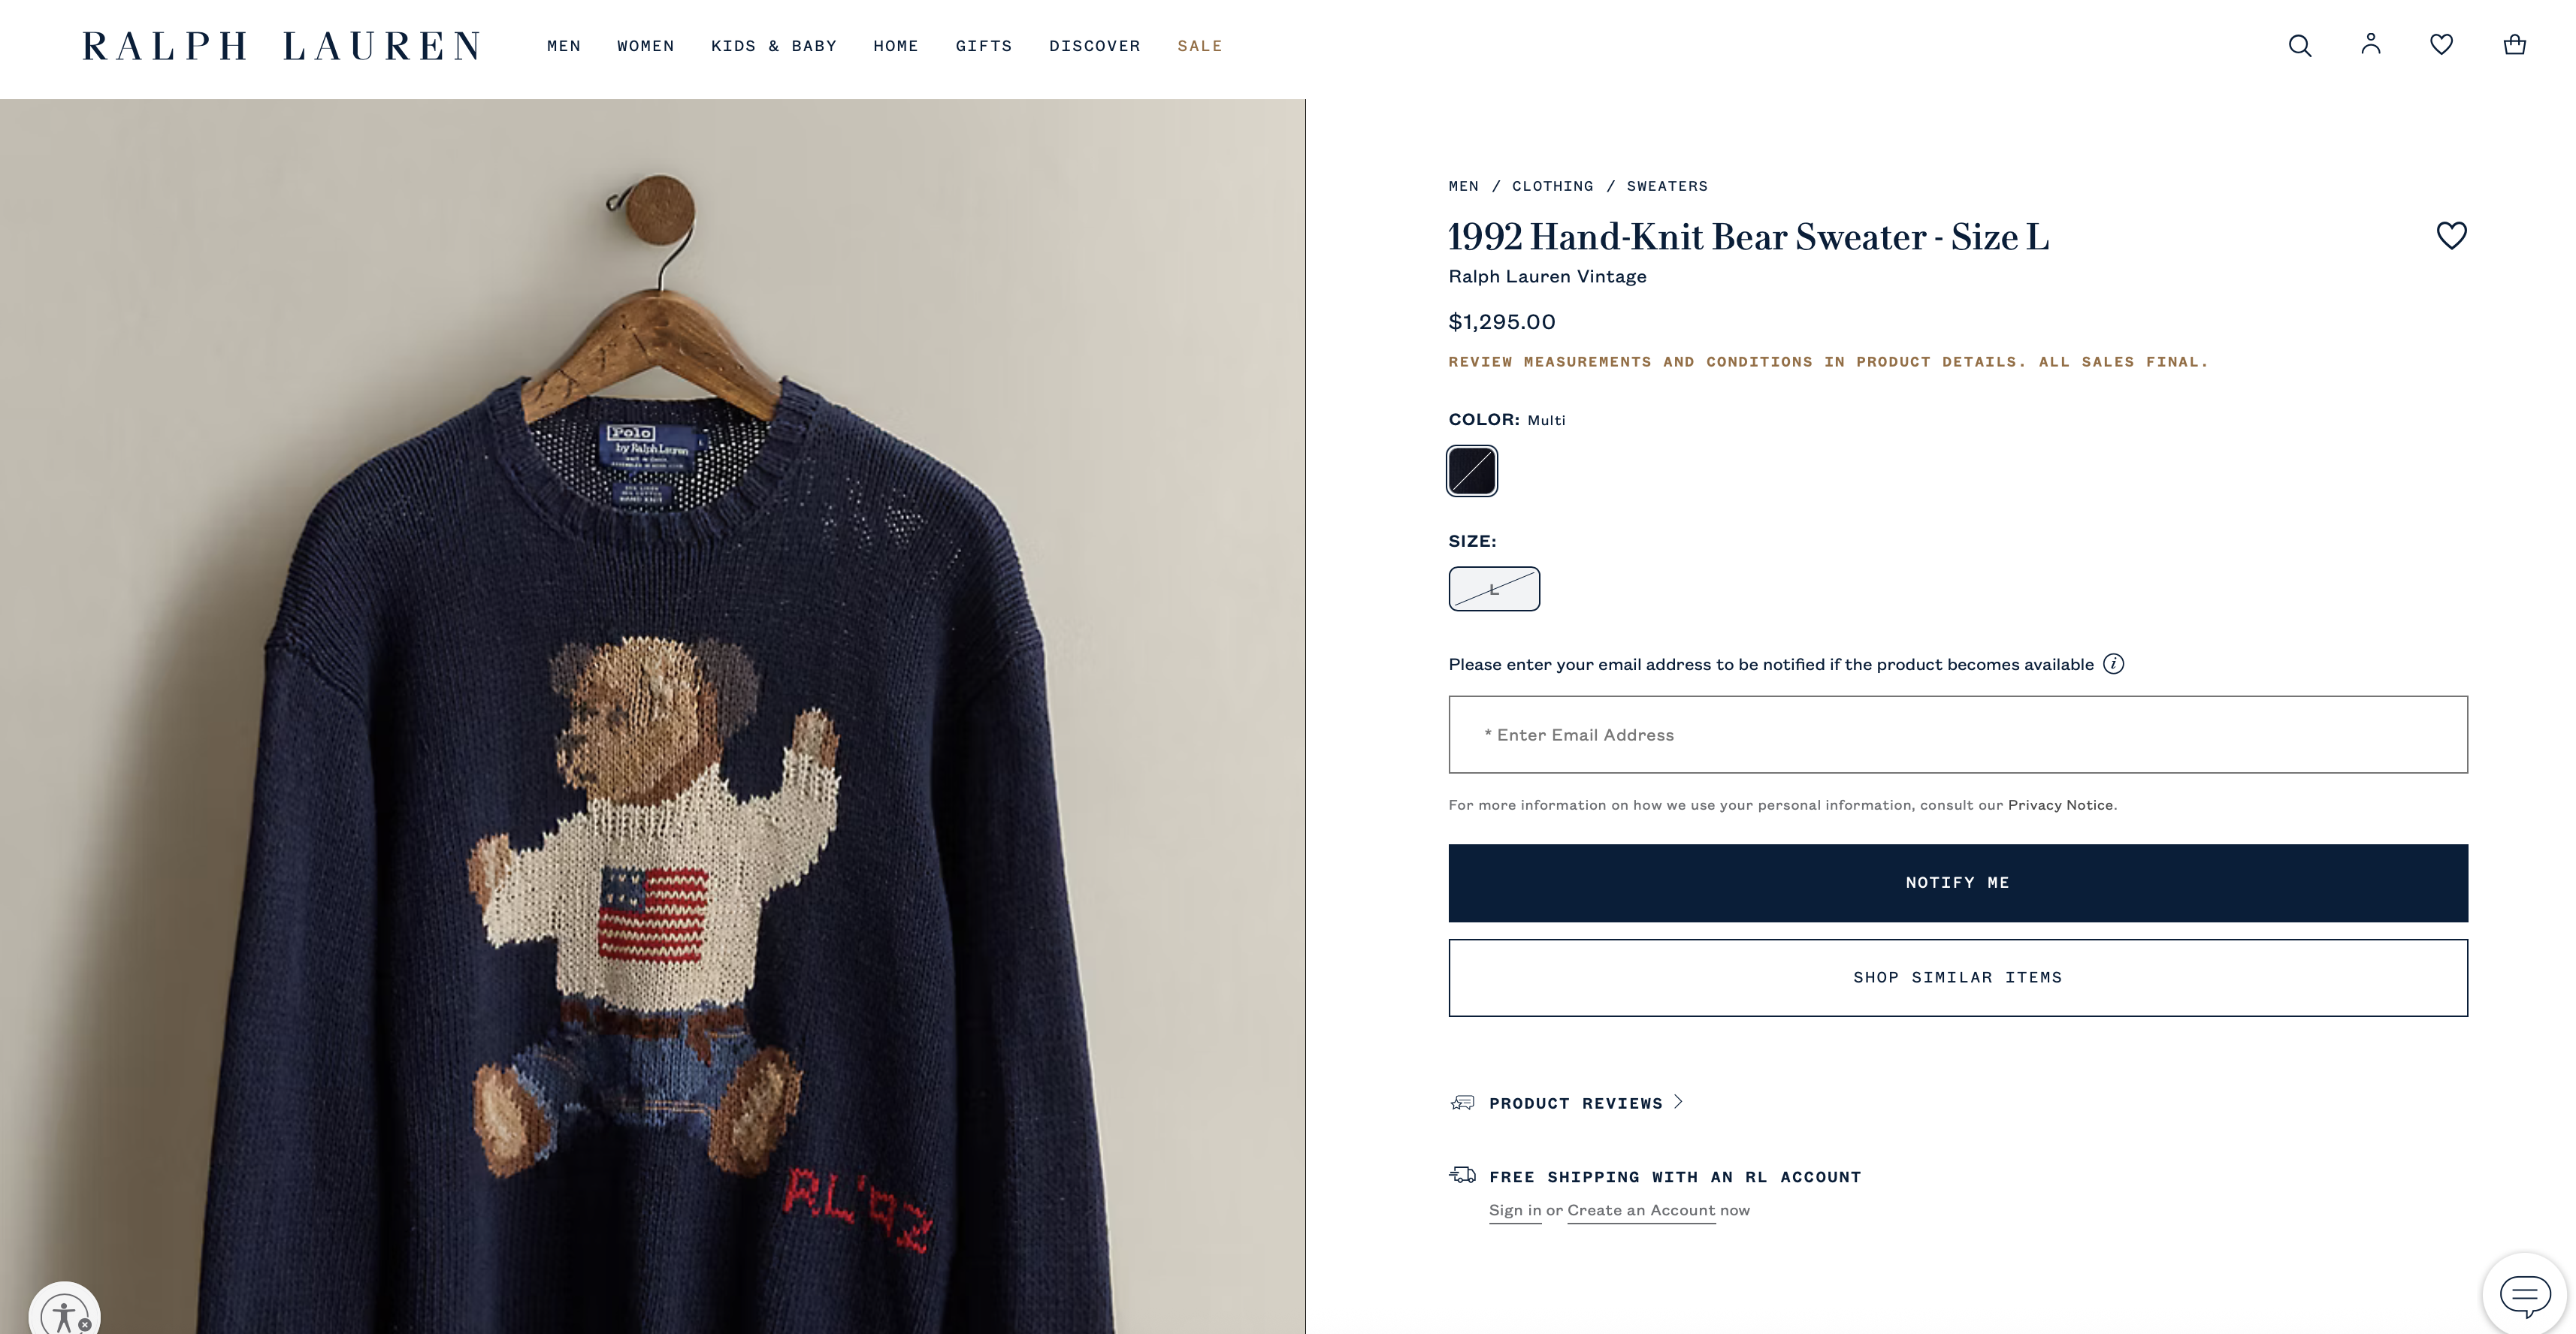This screenshot has height=1334, width=2576.
Task: Open the account profile icon
Action: [2370, 44]
